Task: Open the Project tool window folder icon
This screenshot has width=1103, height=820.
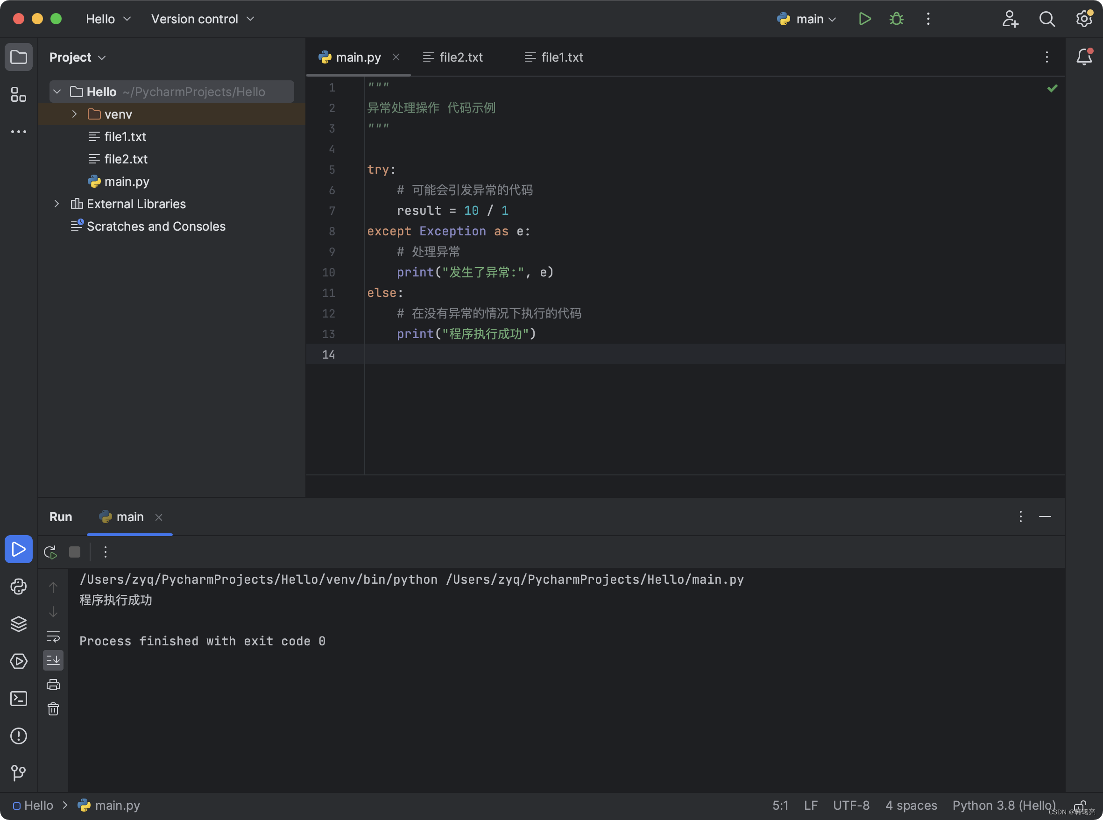Action: (18, 57)
